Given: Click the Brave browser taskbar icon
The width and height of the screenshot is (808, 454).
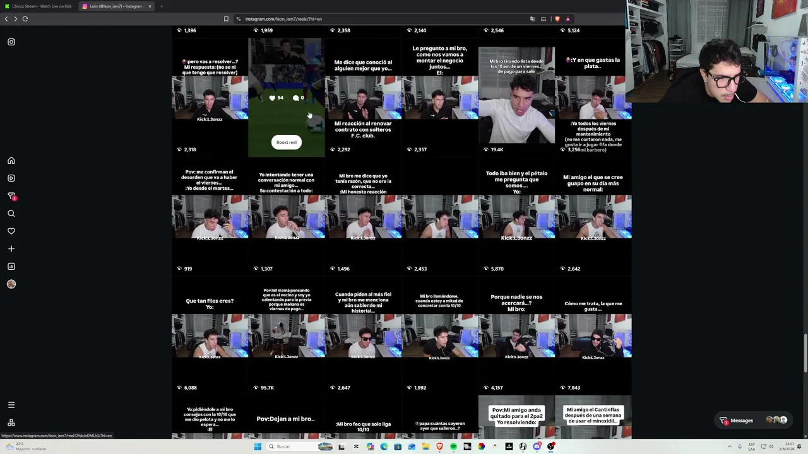Looking at the screenshot, I should pyautogui.click(x=439, y=447).
